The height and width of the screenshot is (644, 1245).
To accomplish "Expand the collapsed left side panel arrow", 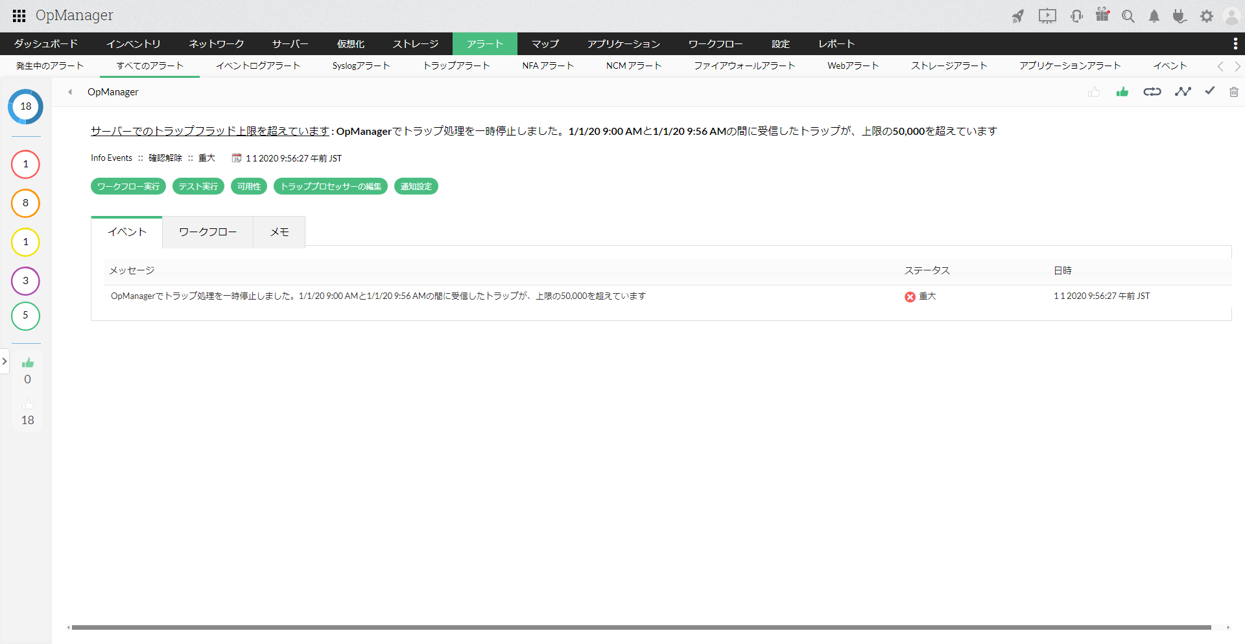I will pyautogui.click(x=5, y=361).
